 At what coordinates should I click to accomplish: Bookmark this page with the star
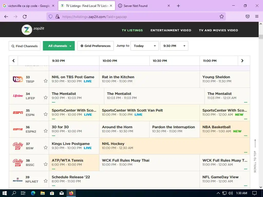tap(222, 16)
